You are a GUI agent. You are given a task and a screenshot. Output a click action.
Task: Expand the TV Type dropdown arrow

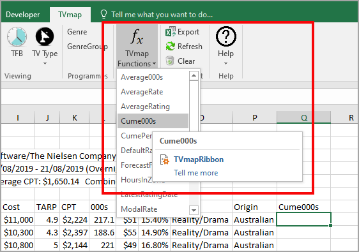point(45,63)
